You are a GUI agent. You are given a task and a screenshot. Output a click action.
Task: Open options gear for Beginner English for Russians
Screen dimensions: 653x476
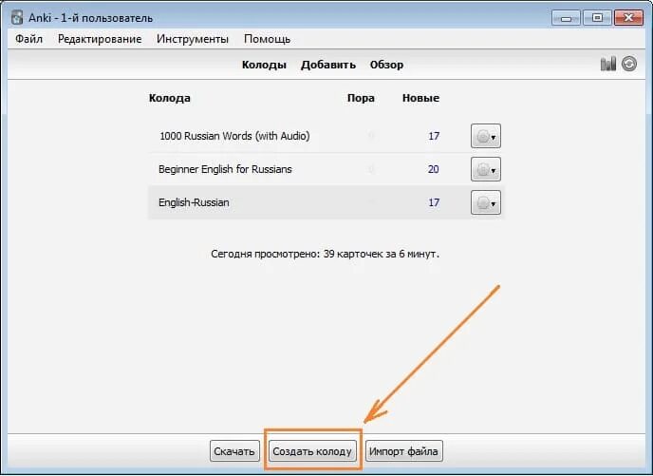(x=486, y=169)
